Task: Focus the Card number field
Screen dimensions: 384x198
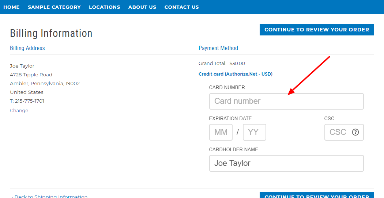Action: (286, 101)
